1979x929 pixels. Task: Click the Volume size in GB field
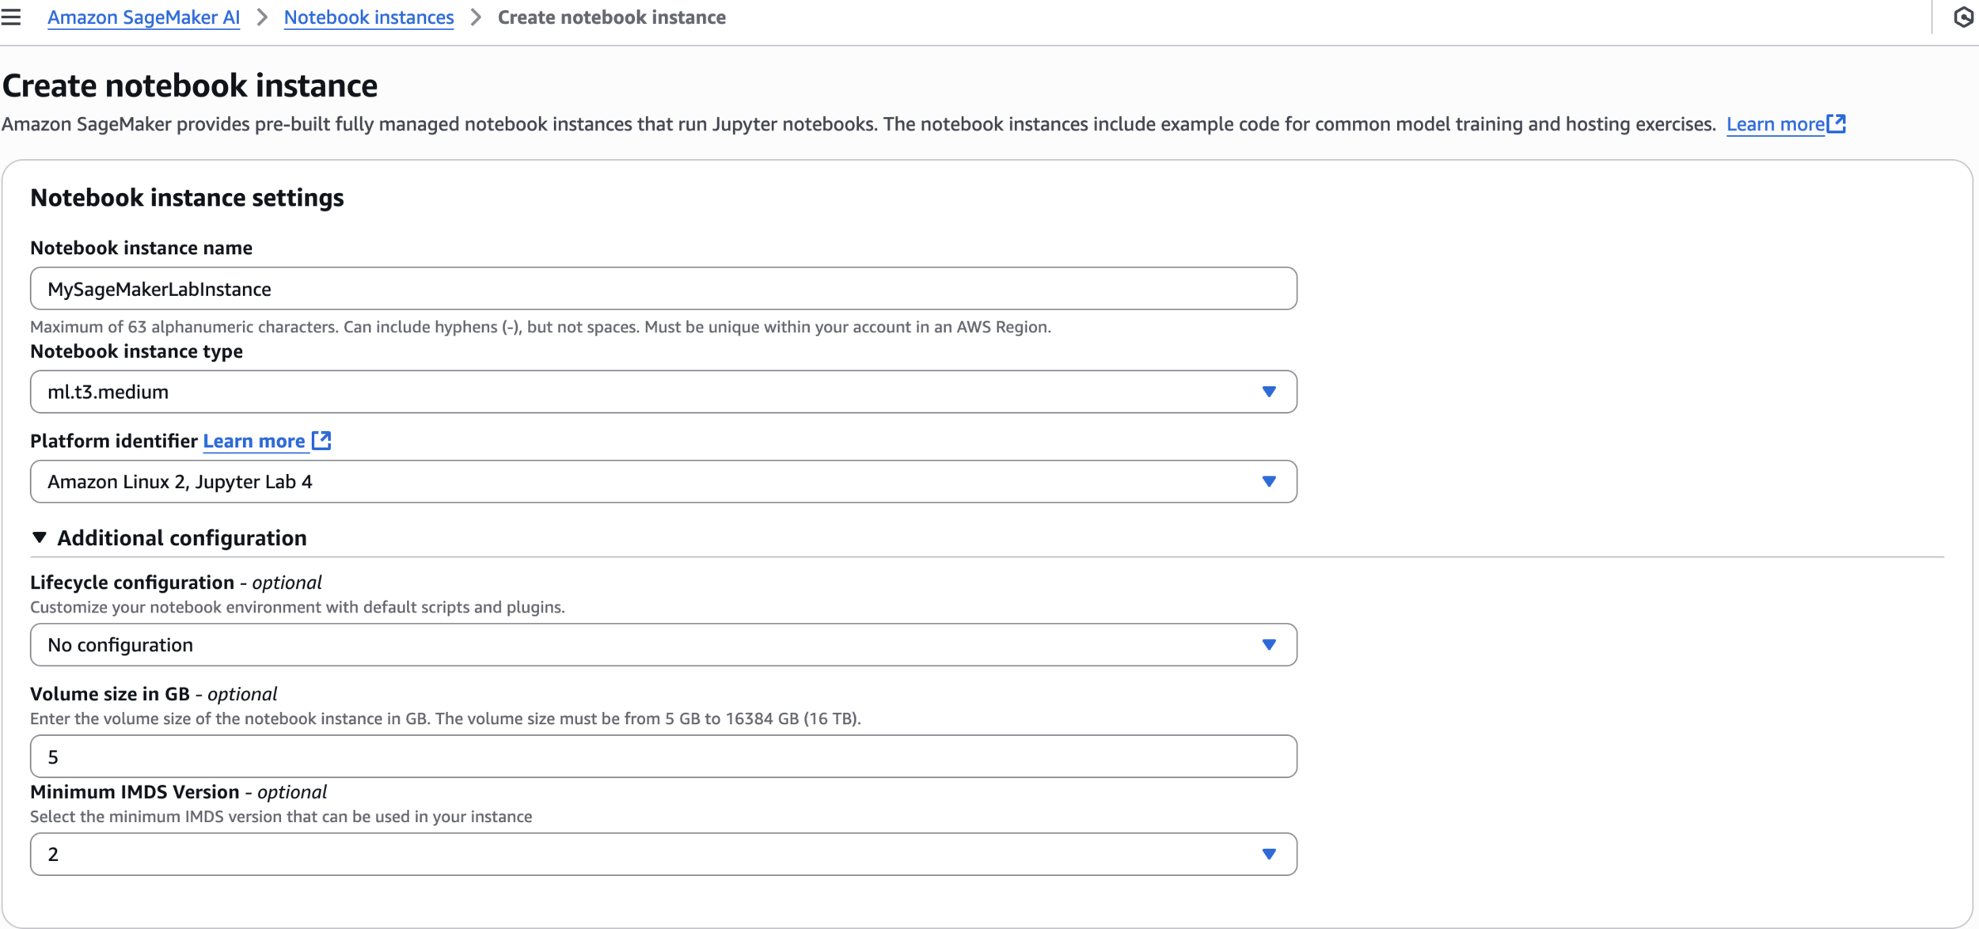pos(663,756)
